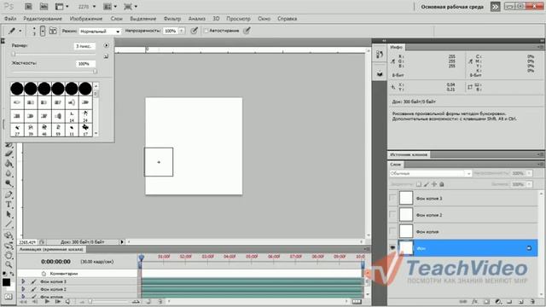
Task: Adjust the Жесткость hardness slider handle
Action: pyautogui.click(x=95, y=72)
